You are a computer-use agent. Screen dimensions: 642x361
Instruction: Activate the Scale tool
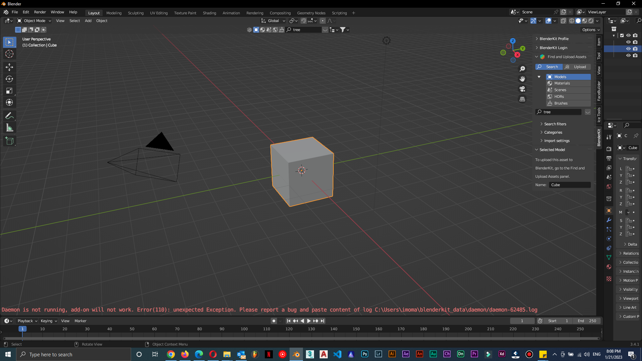[x=9, y=91]
